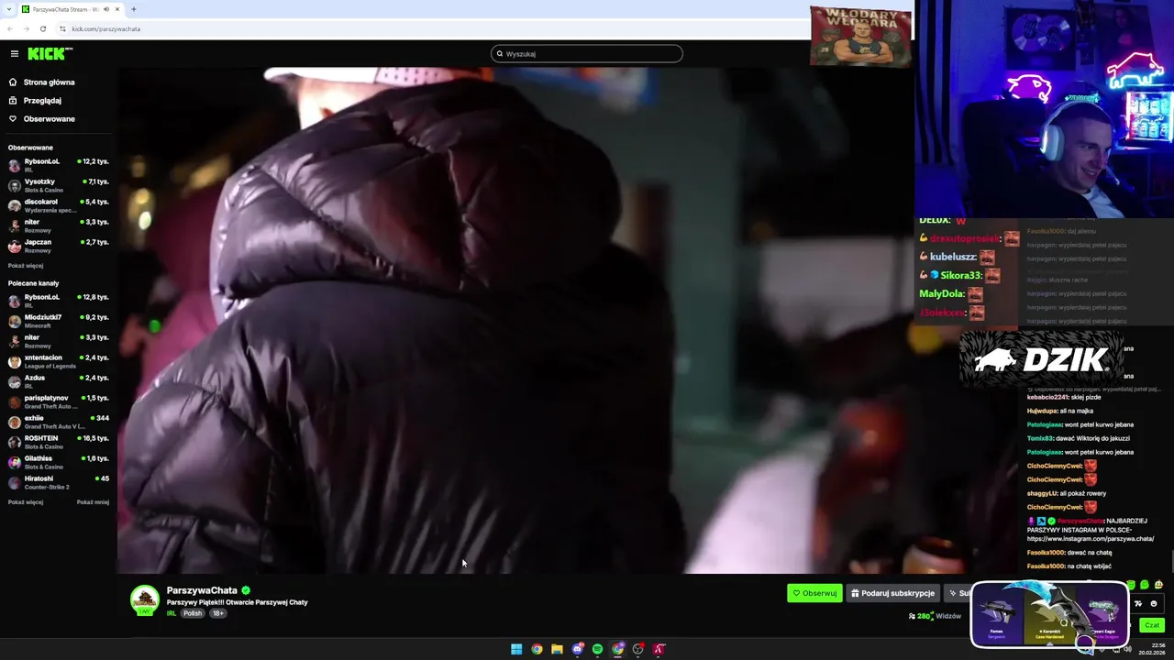This screenshot has height=660, width=1174.
Task: Go to Strona główna home page
Action: tap(49, 82)
